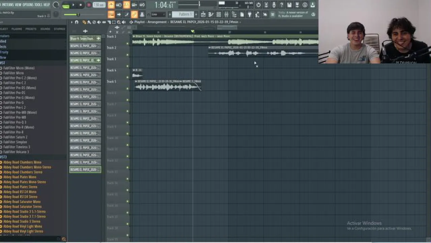Toggle the recording countdown

pyautogui.click(x=126, y=5)
